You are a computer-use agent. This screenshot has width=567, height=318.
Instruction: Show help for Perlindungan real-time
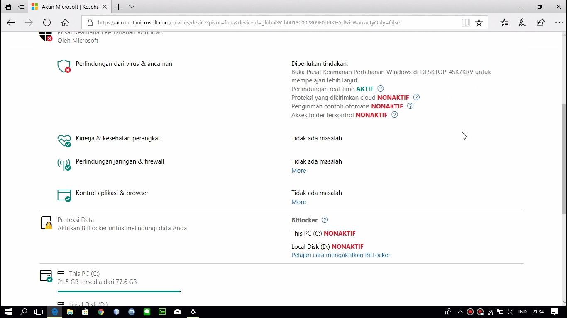(381, 89)
